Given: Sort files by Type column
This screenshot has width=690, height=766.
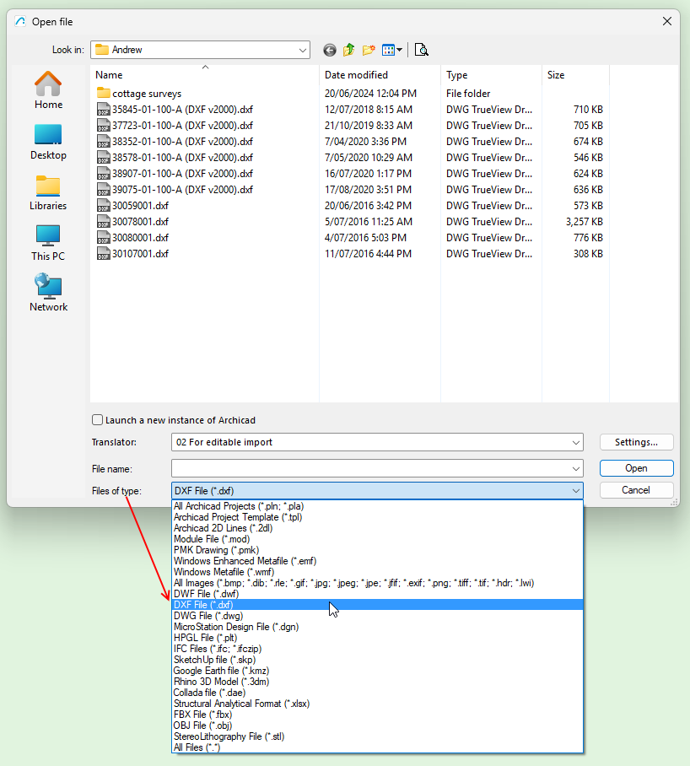Looking at the screenshot, I should tap(491, 75).
